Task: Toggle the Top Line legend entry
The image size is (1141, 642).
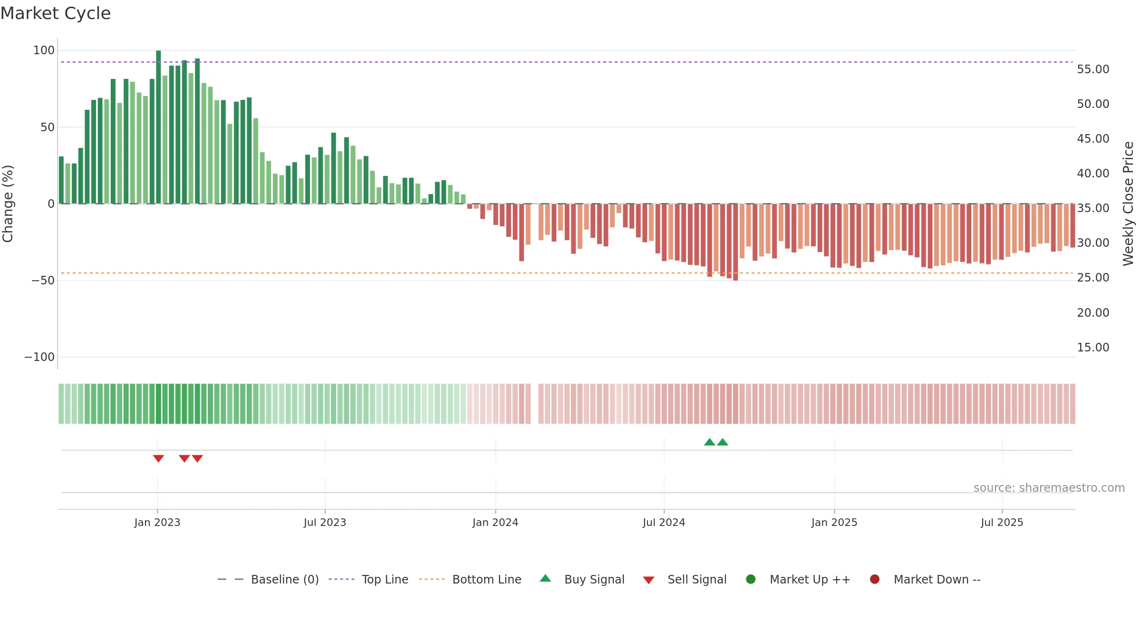Action: tap(368, 579)
